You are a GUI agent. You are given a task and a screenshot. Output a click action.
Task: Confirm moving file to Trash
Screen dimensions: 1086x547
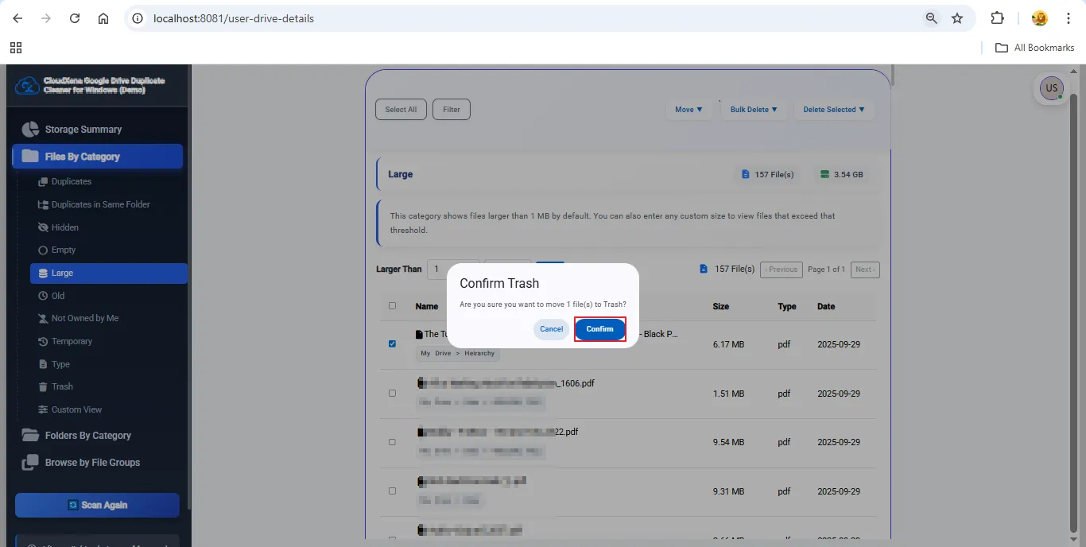599,329
